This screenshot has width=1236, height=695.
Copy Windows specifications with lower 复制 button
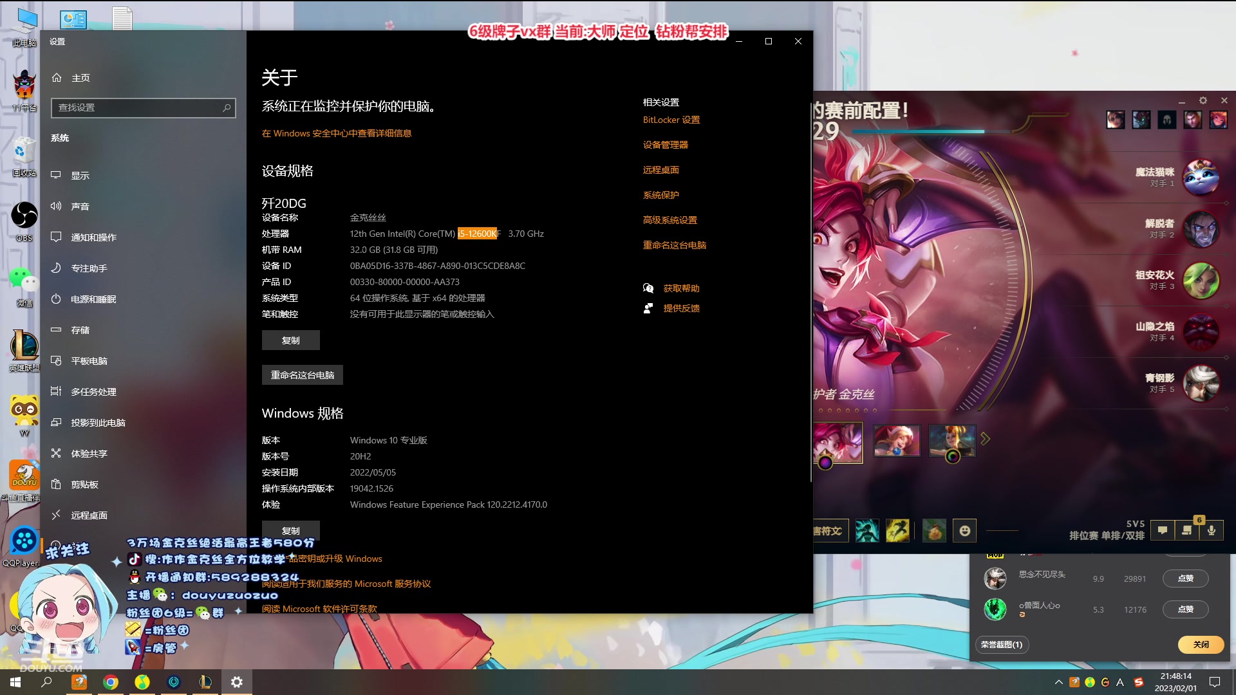290,530
